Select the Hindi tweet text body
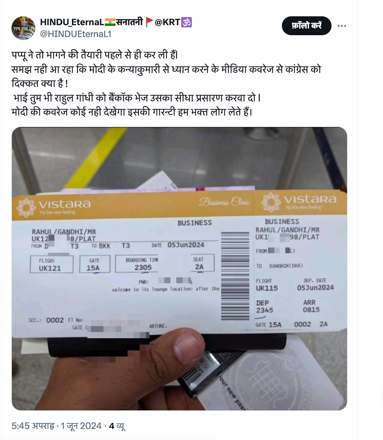This screenshot has height=440, width=383. pos(166,83)
